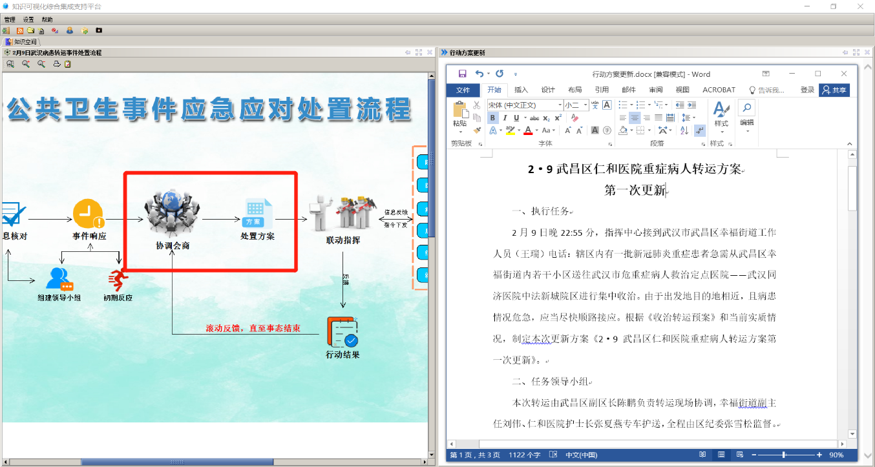Screen dimensions: 875x467
Task: Switch to the 插入 ribbon tab
Action: pyautogui.click(x=521, y=90)
